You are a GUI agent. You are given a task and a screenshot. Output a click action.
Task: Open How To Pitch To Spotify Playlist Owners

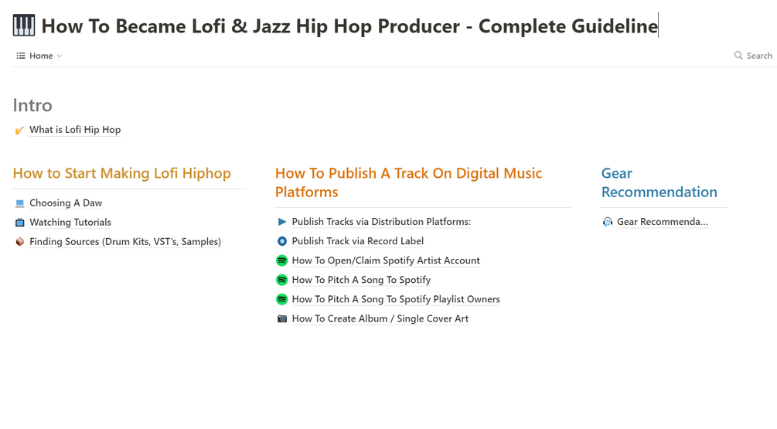point(396,299)
